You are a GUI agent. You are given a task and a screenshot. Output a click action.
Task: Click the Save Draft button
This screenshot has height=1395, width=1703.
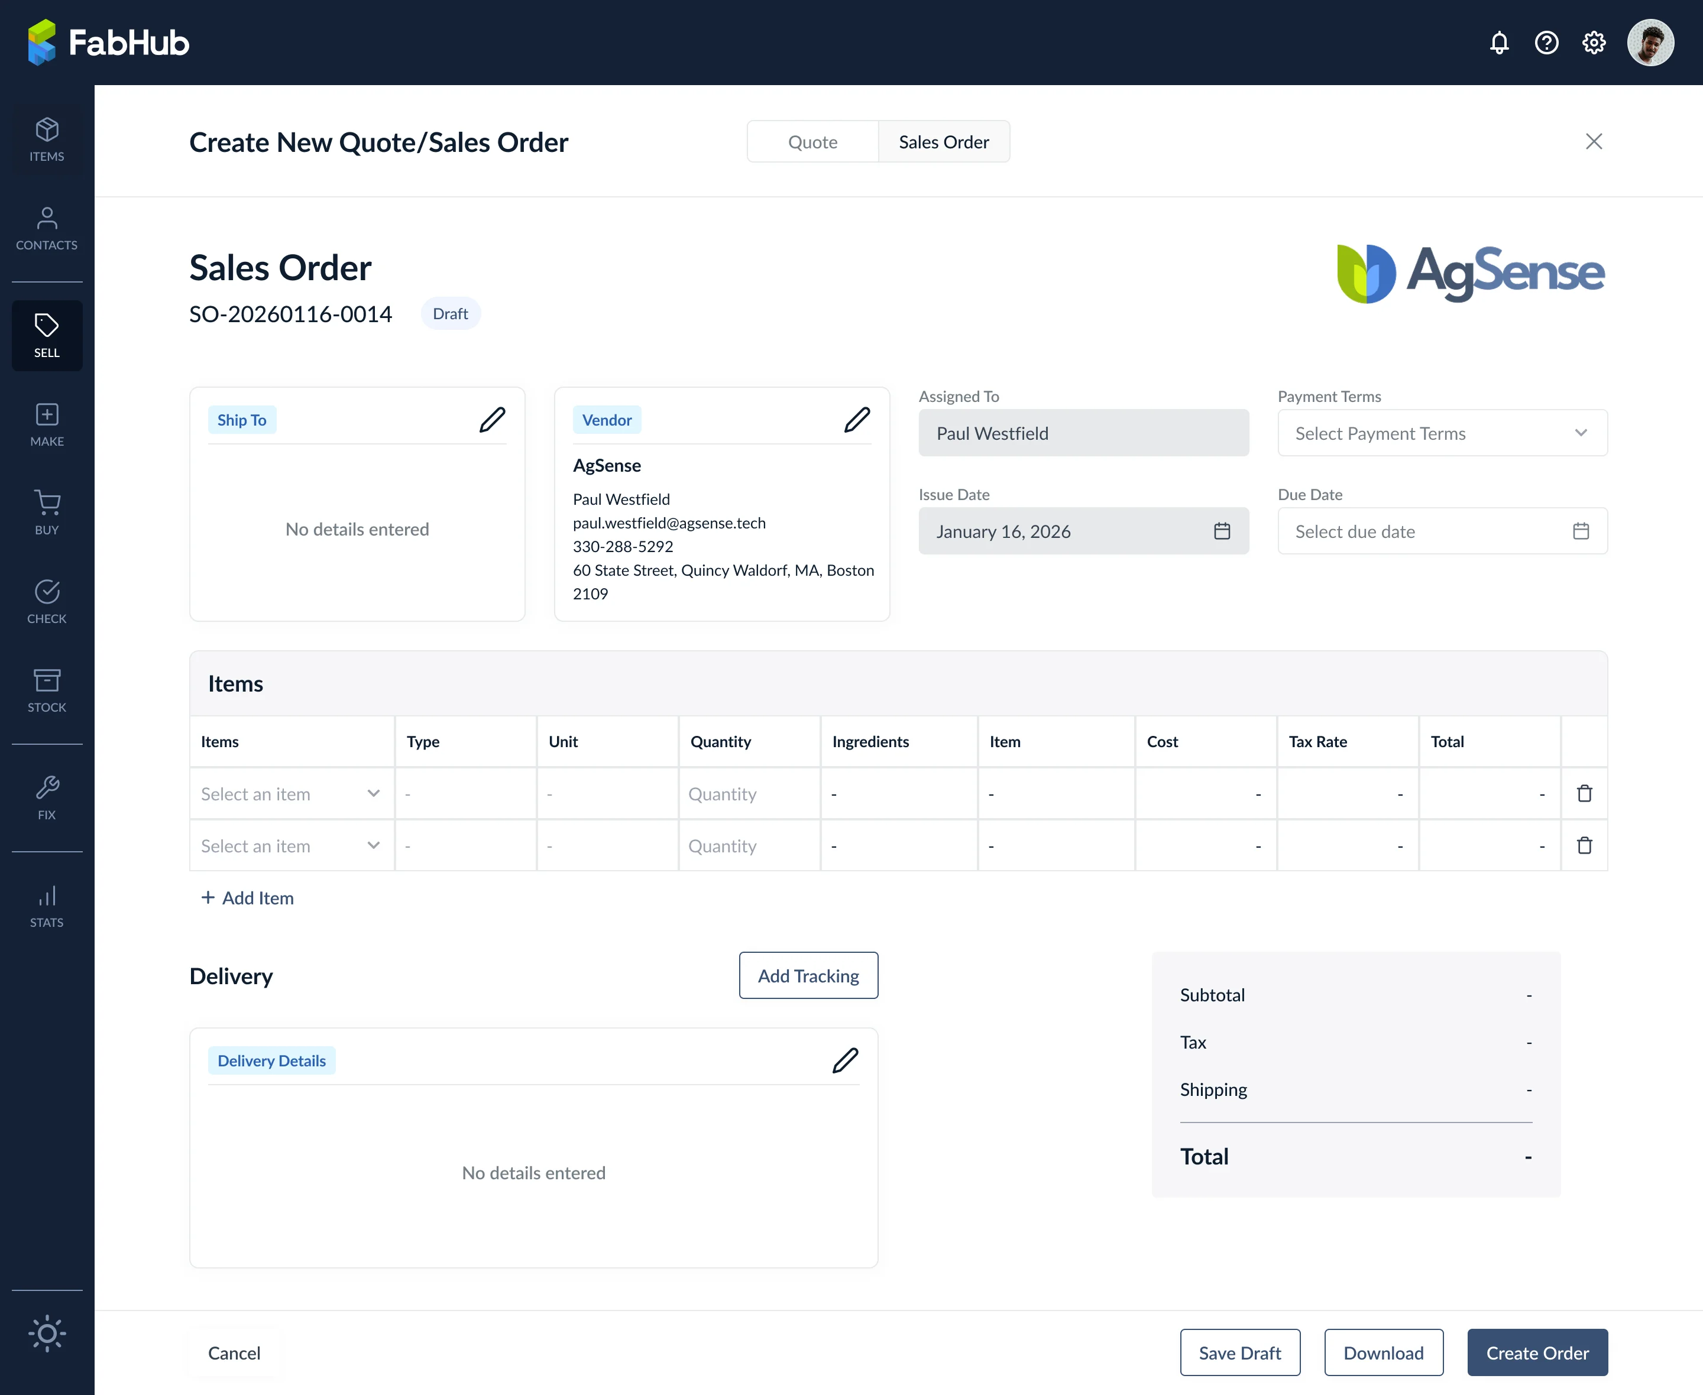[x=1240, y=1353]
